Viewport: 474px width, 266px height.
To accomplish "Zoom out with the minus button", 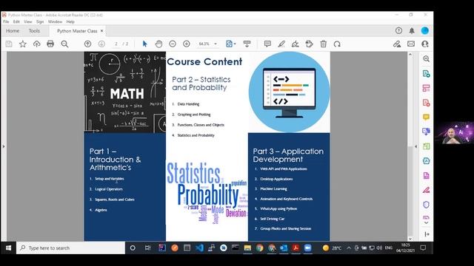I will coord(173,44).
